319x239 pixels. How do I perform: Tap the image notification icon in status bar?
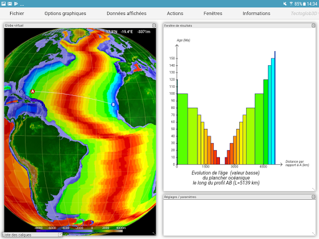coord(3,4)
